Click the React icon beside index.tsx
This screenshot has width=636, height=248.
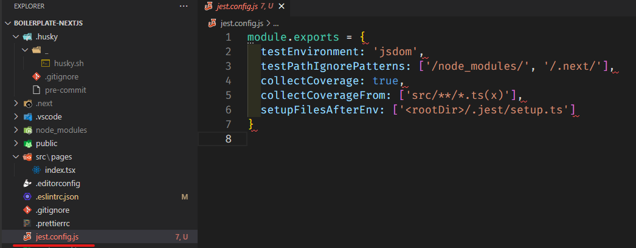(36, 170)
